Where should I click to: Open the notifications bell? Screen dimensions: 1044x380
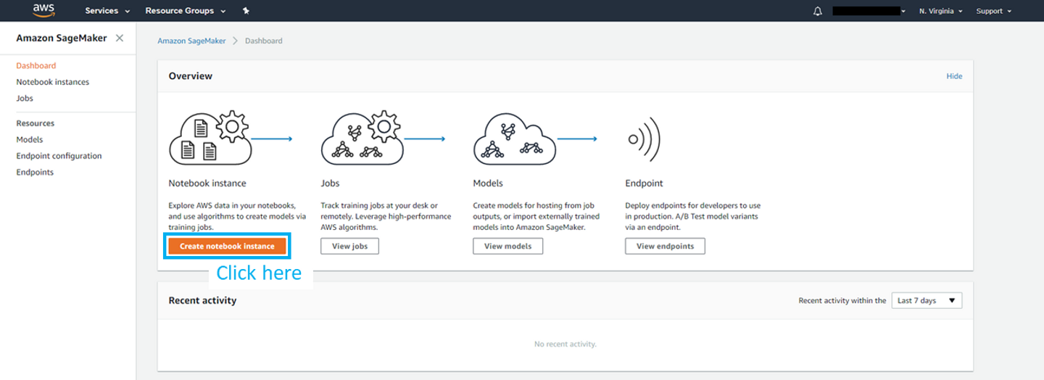(x=818, y=12)
